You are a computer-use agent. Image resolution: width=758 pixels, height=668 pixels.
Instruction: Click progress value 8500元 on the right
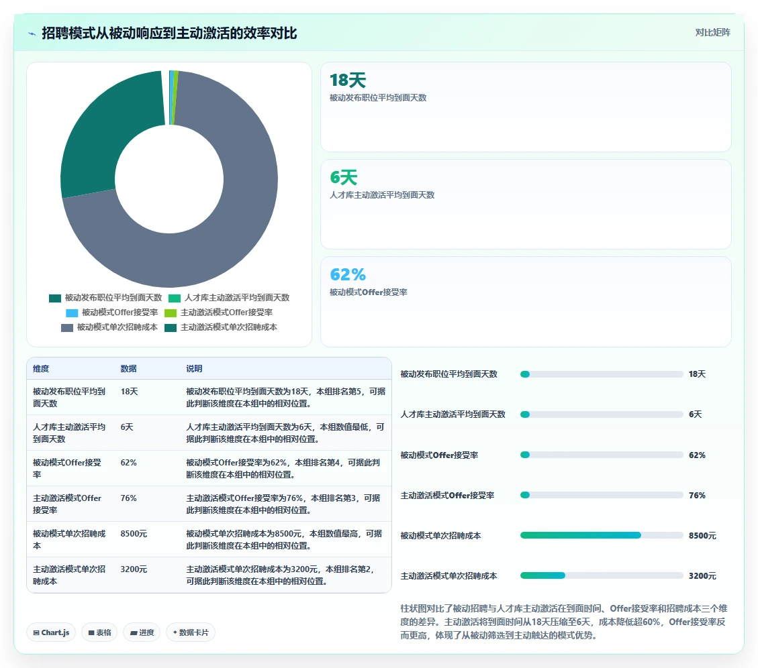coord(702,535)
